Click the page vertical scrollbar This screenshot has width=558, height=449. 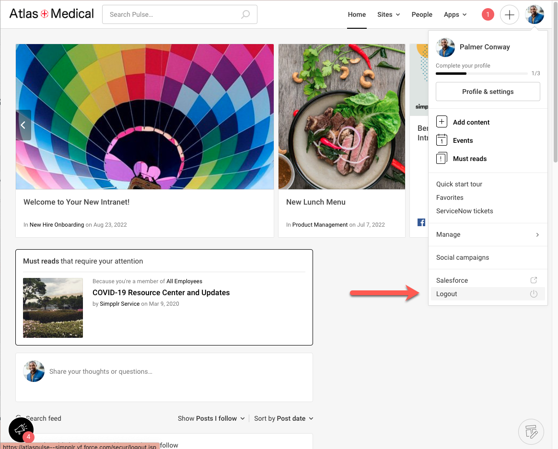555,82
